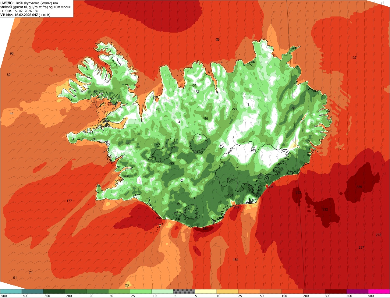Click the legend swatch between -400 and -300
This screenshot has width=390, height=298.
[x=32, y=291]
